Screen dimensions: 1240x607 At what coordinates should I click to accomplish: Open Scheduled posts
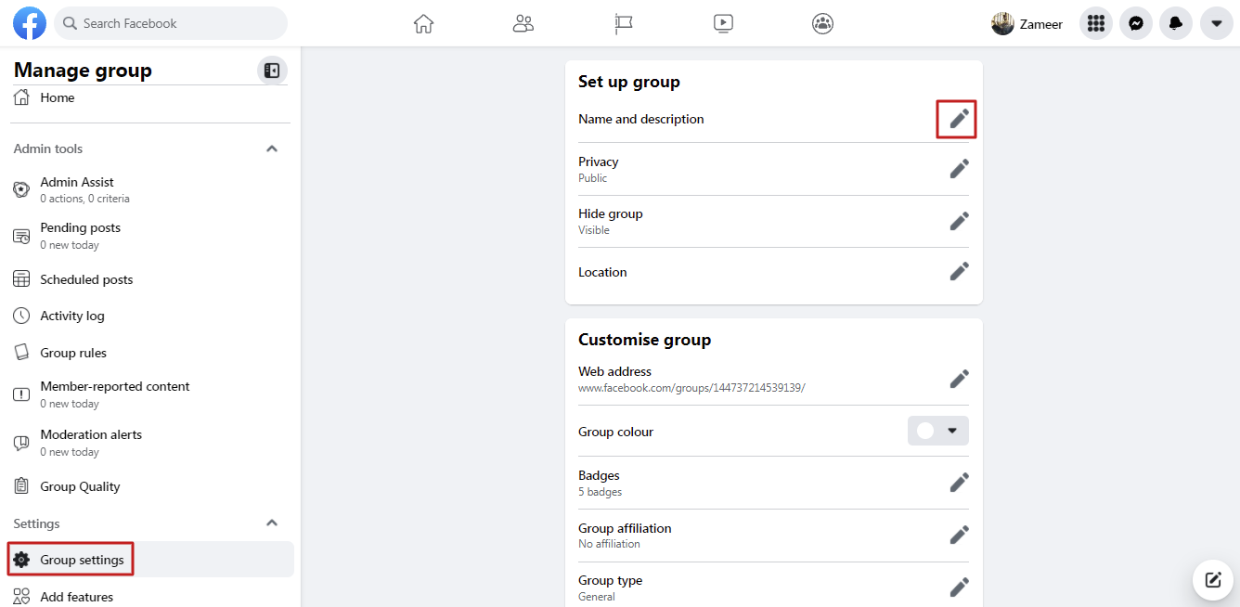150,279
